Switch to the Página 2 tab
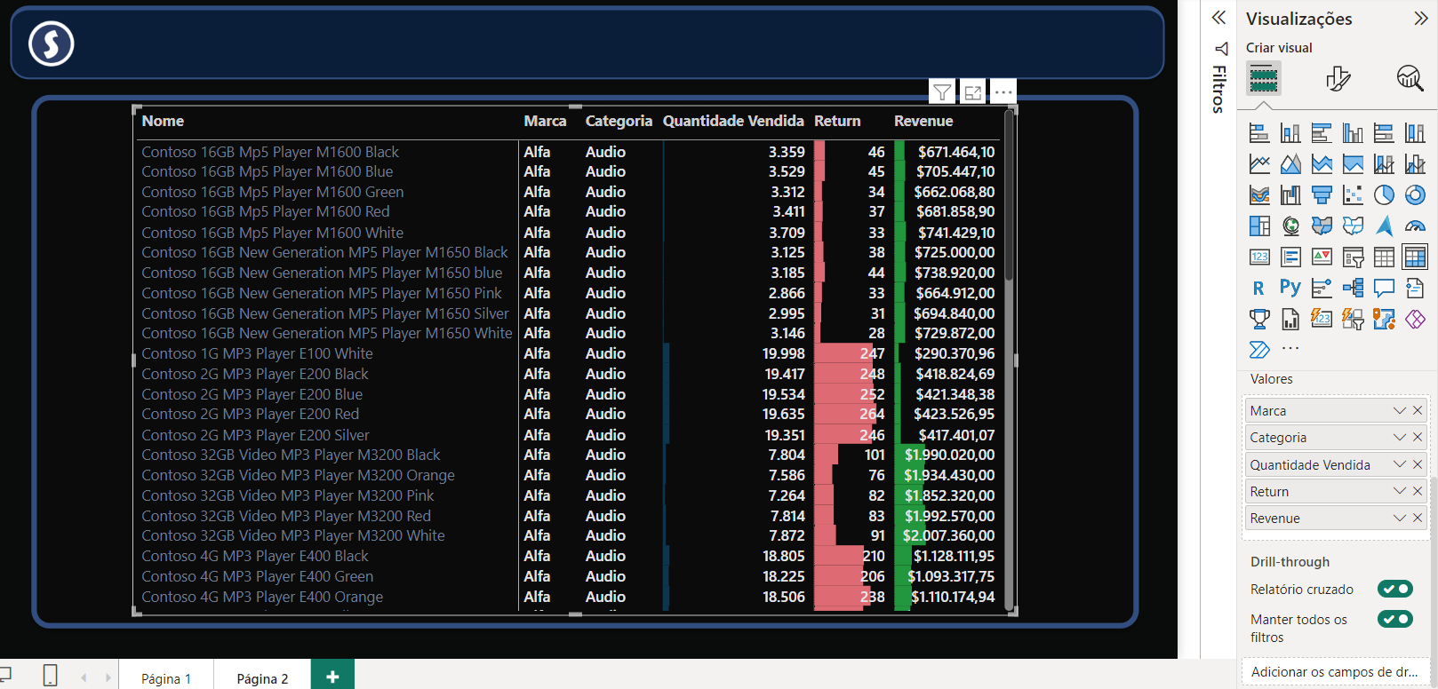Image resolution: width=1438 pixels, height=689 pixels. [262, 678]
